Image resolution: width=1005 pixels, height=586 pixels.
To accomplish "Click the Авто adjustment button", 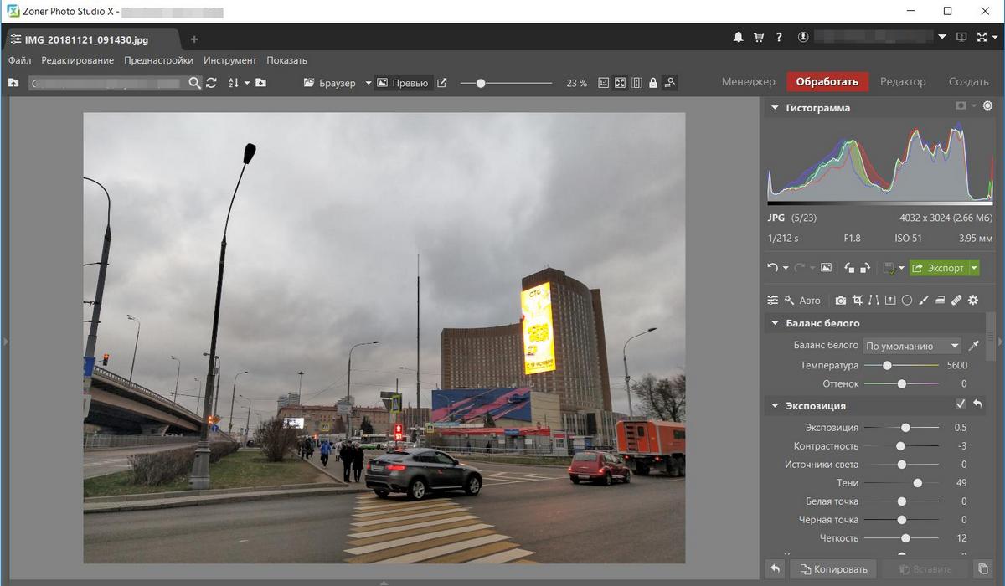I will pos(809,300).
